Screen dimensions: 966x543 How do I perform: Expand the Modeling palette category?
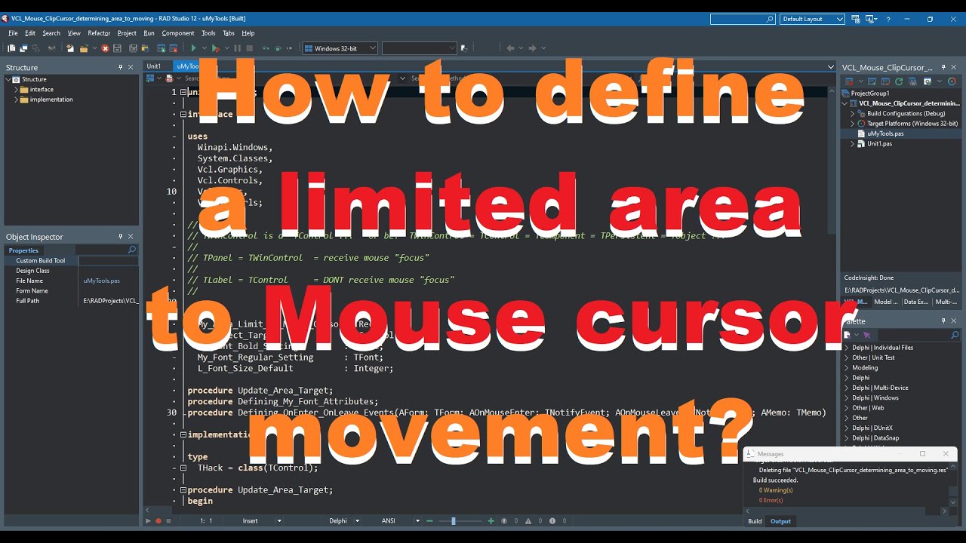click(x=847, y=367)
